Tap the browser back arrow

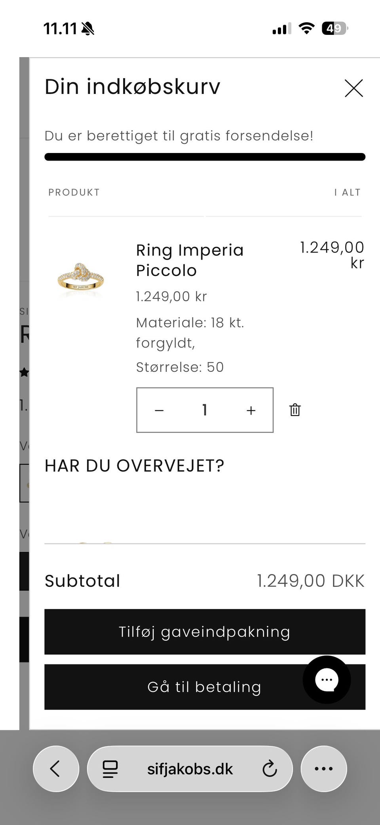pyautogui.click(x=55, y=769)
